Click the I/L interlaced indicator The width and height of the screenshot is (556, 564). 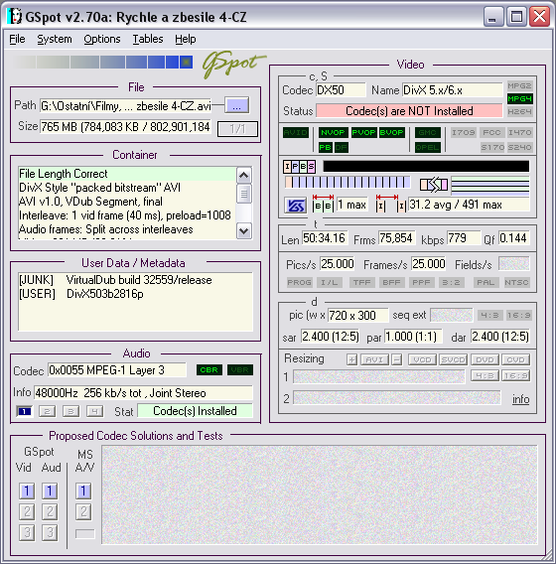[330, 282]
